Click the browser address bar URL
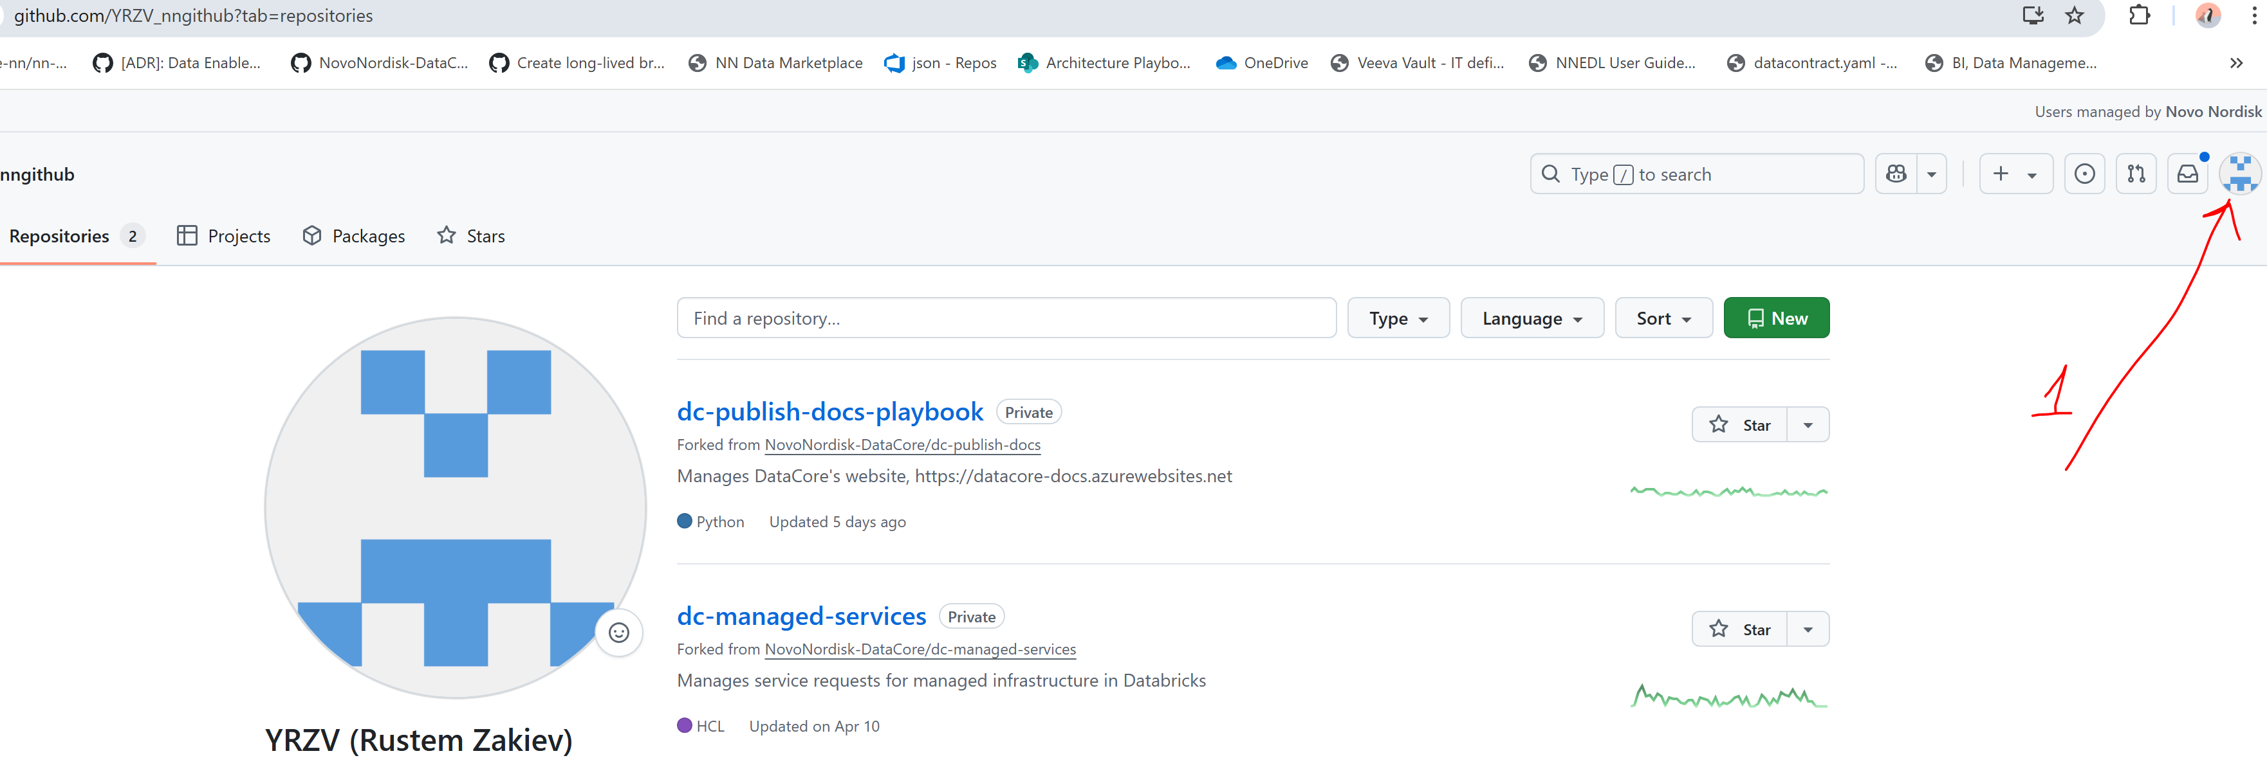 coord(194,16)
